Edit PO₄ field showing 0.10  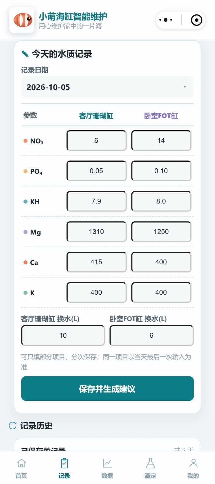[x=161, y=171]
